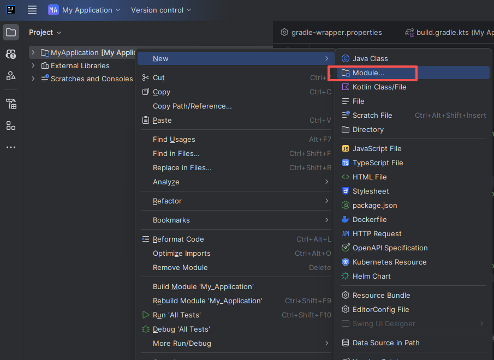Run 'All Tests' from context menu
This screenshot has height=360, width=494.
[236, 315]
